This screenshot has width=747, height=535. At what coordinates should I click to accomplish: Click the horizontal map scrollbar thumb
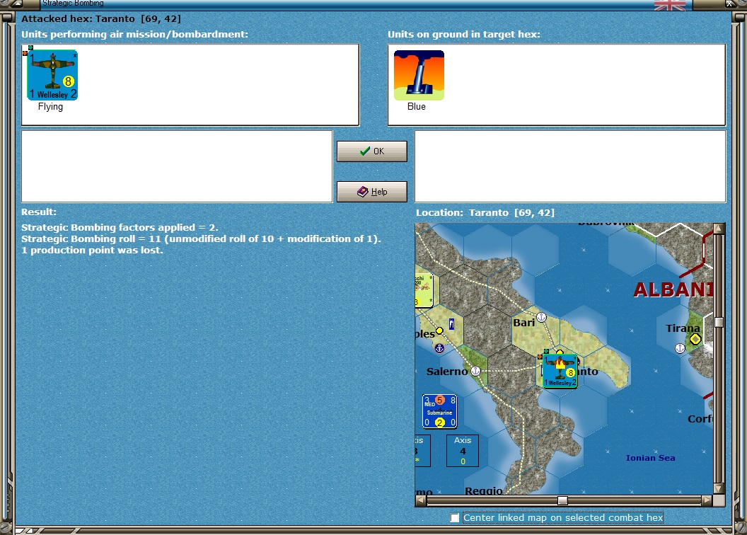click(562, 500)
